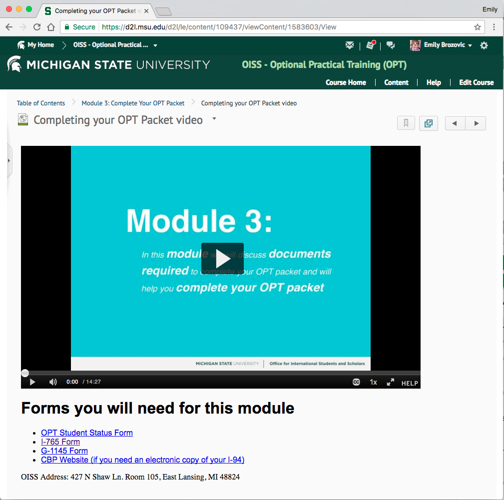The height and width of the screenshot is (500, 504).
Task: Expand the course selector dropdown arrow
Action: [155, 45]
